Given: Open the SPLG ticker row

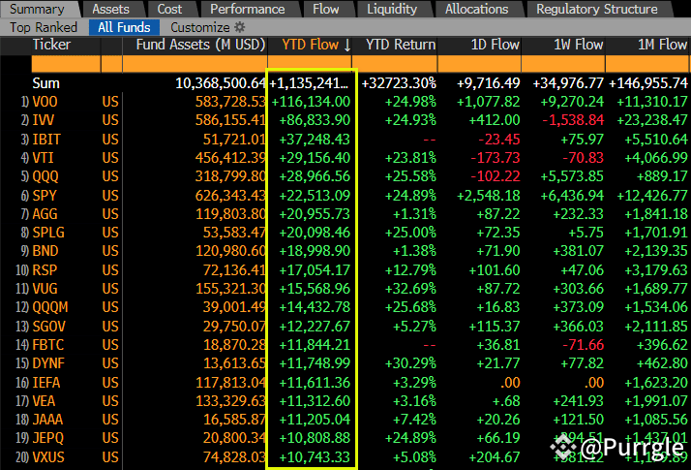Looking at the screenshot, I should [48, 233].
